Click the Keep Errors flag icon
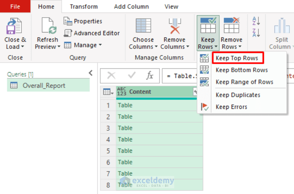The height and width of the screenshot is (194, 294). (x=204, y=107)
